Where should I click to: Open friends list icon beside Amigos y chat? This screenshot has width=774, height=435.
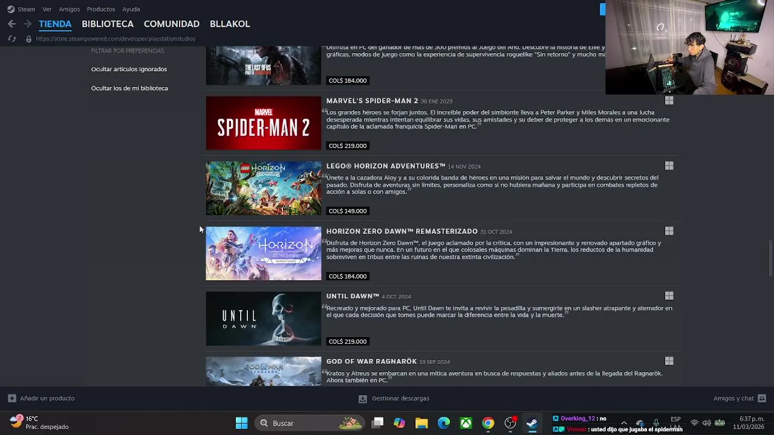(762, 398)
